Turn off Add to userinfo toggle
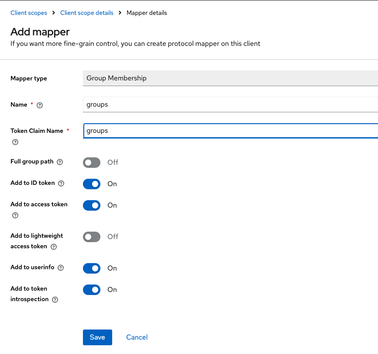Viewport: 378px width, 354px height. click(92, 268)
